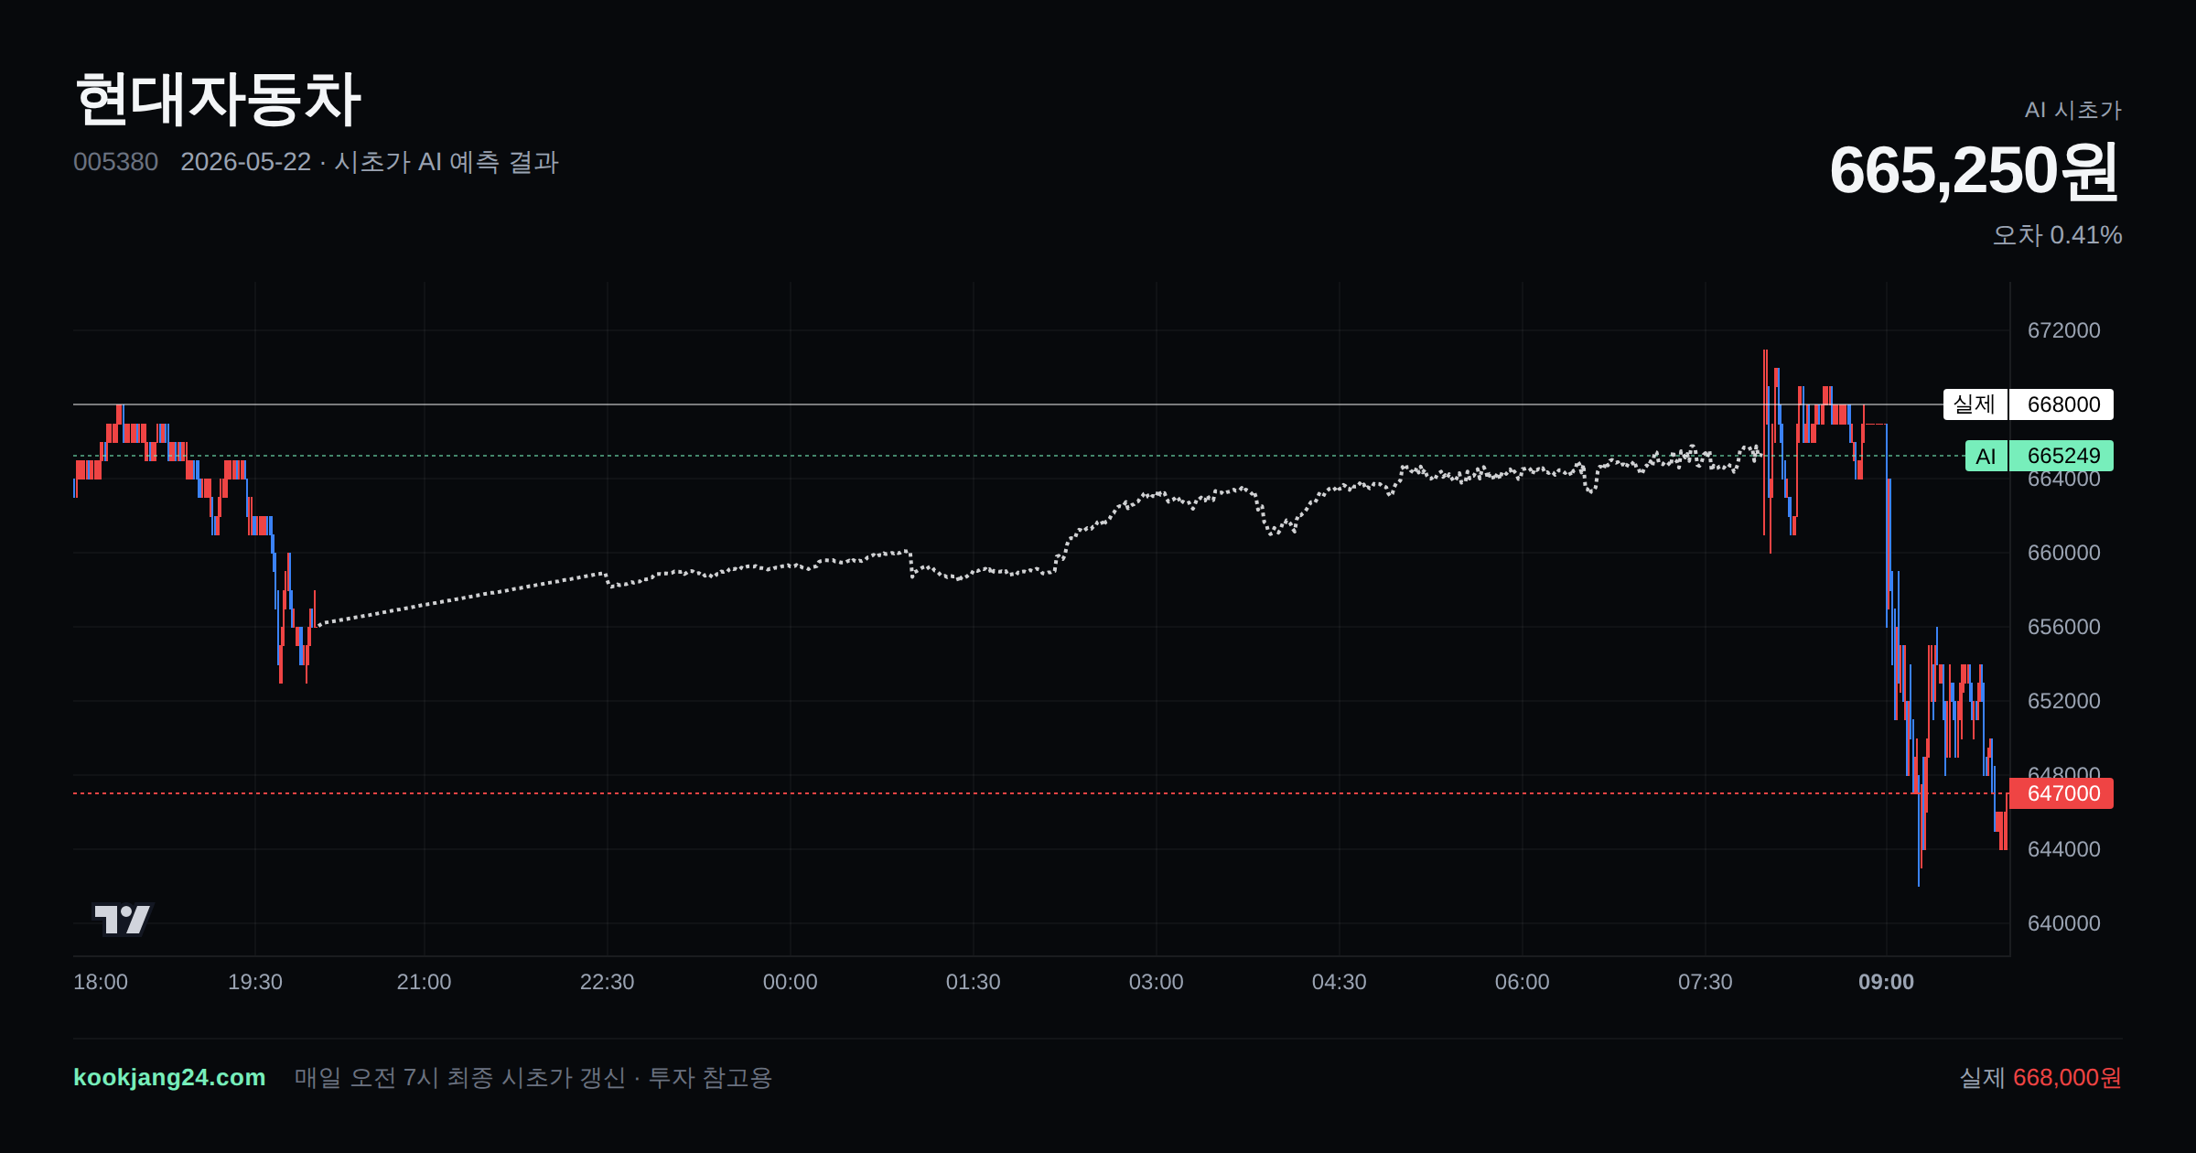Click the 실제 668,000원 footer value
The height and width of the screenshot is (1153, 2196).
pos(2040,1077)
